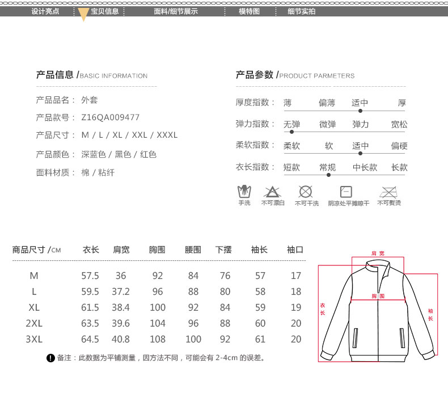This screenshot has width=448, height=402.
Task: Open the 面料/细节展示 tab
Action: (x=175, y=11)
